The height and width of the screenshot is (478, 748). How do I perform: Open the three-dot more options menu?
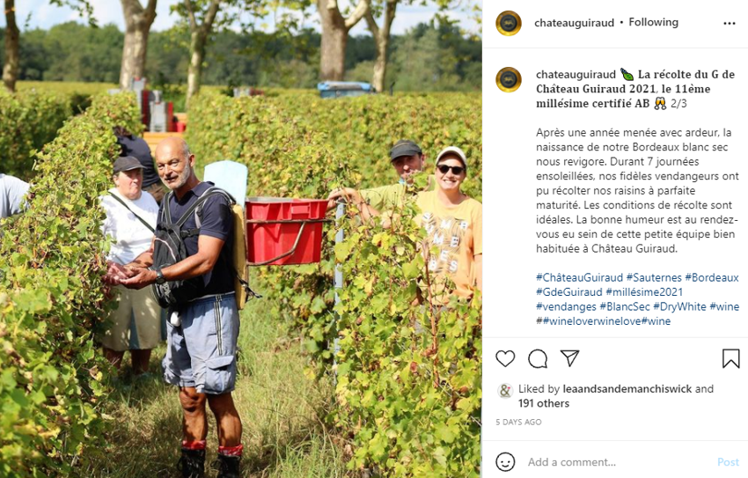click(730, 24)
